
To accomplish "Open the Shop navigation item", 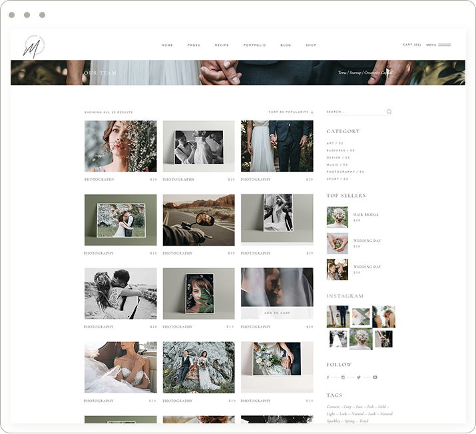I will [311, 45].
